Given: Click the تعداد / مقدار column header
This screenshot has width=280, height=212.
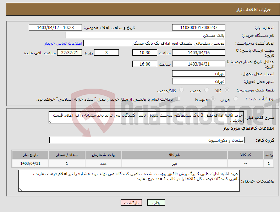Looking at the screenshot, I should tap(67, 155).
